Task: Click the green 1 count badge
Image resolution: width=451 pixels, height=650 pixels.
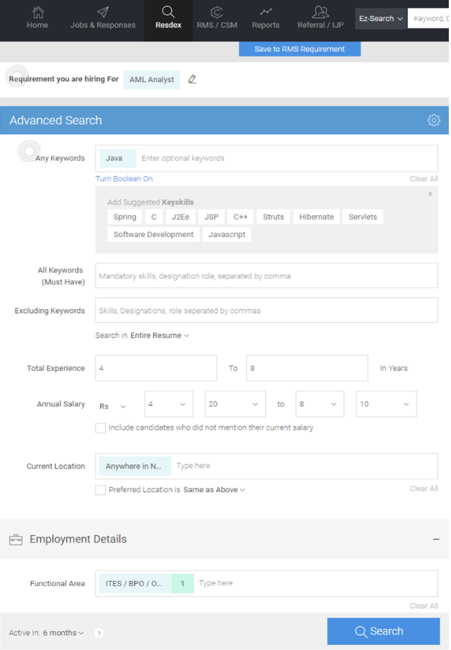Action: click(x=182, y=583)
